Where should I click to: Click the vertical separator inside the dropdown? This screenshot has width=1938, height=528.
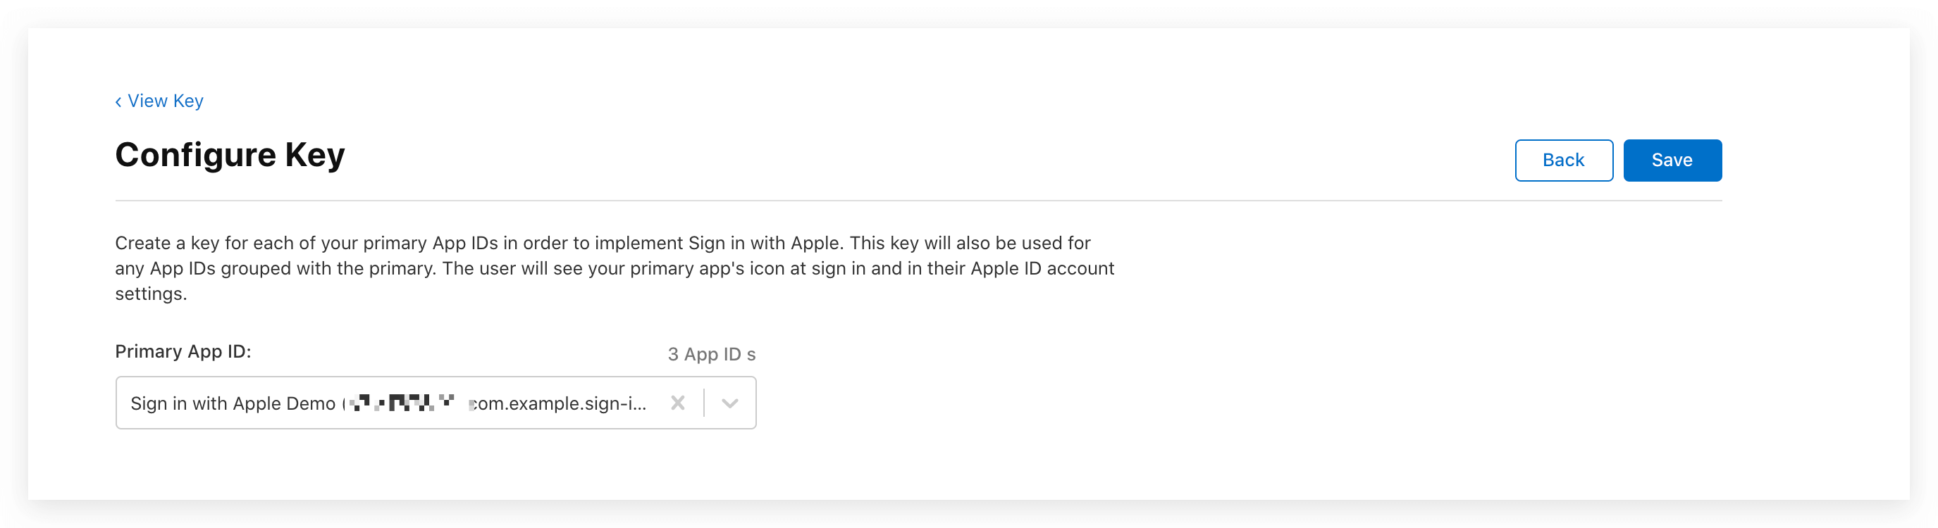pos(704,403)
